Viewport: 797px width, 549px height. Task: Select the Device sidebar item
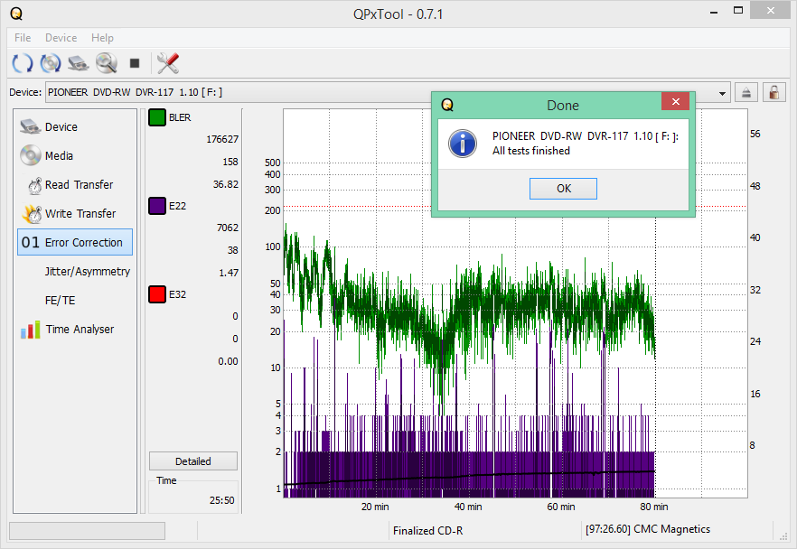pyautogui.click(x=75, y=126)
